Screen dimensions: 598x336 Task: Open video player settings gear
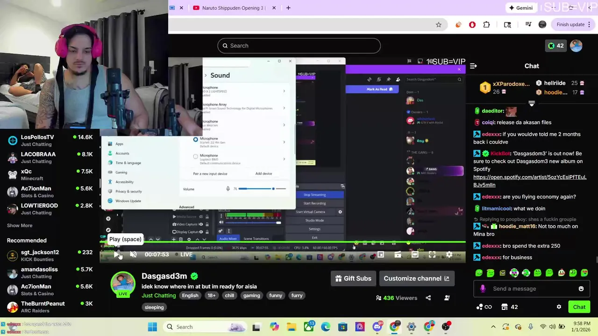[449, 254]
